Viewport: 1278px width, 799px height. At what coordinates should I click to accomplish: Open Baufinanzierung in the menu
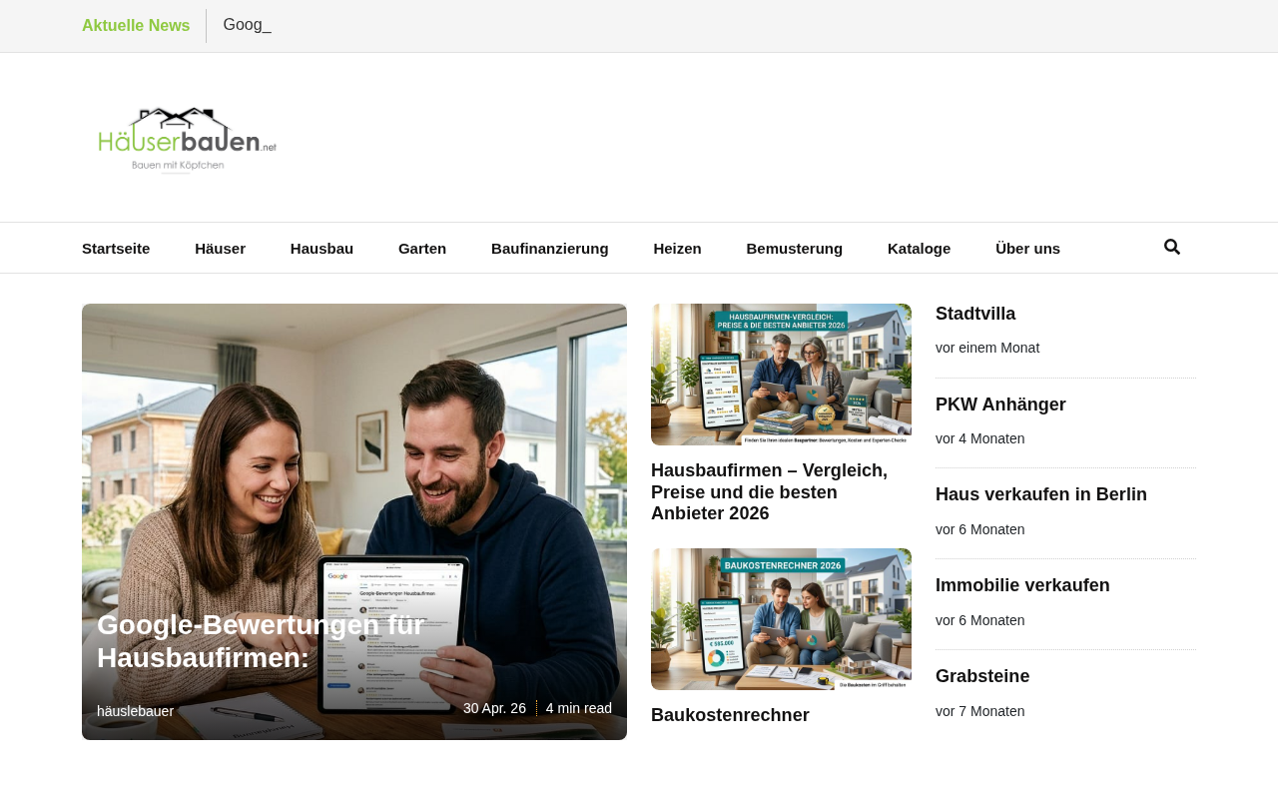tap(550, 249)
